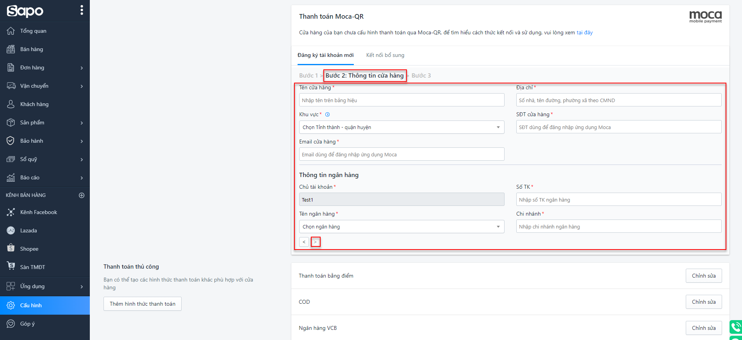This screenshot has height=340, width=742.
Task: Click the tại đây help link
Action: [x=585, y=33]
